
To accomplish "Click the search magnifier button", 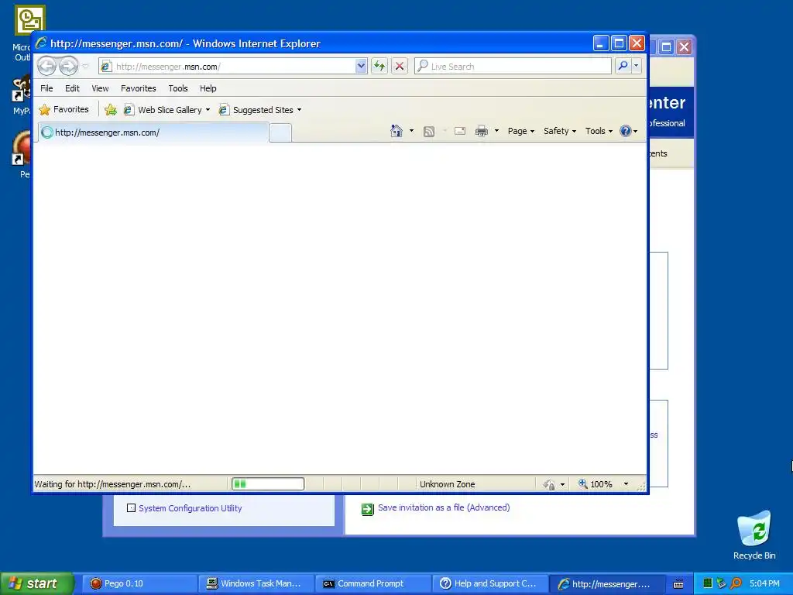I will point(623,67).
